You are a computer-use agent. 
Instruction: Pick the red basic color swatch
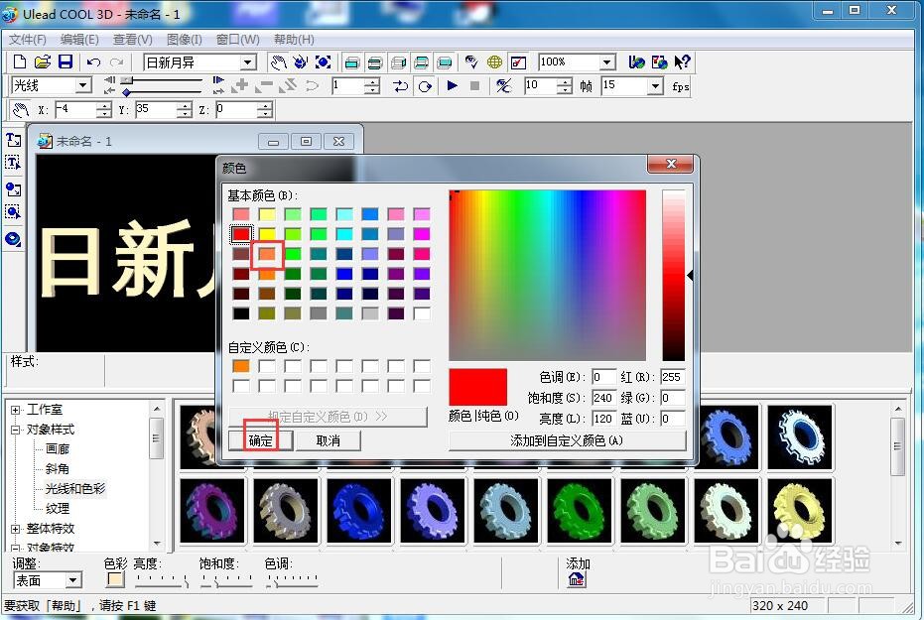(x=241, y=234)
